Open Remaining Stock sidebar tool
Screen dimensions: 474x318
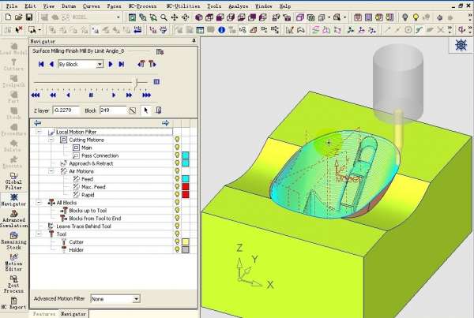(x=13, y=241)
